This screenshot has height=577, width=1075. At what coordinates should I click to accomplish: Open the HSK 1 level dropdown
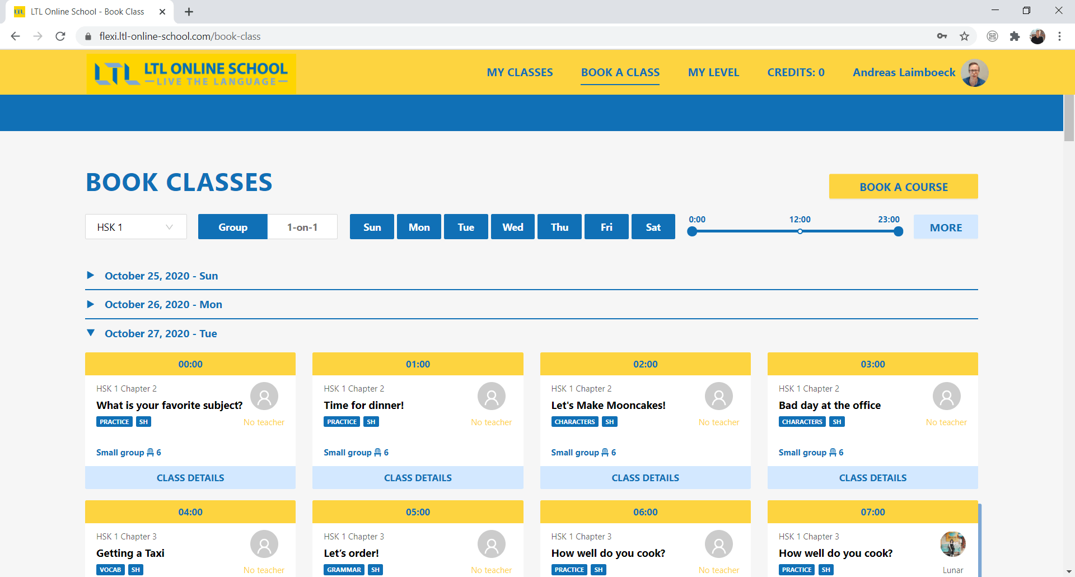pyautogui.click(x=135, y=227)
